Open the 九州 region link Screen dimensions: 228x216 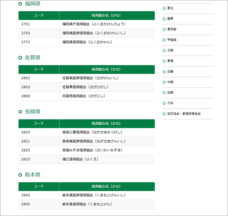(x=170, y=103)
